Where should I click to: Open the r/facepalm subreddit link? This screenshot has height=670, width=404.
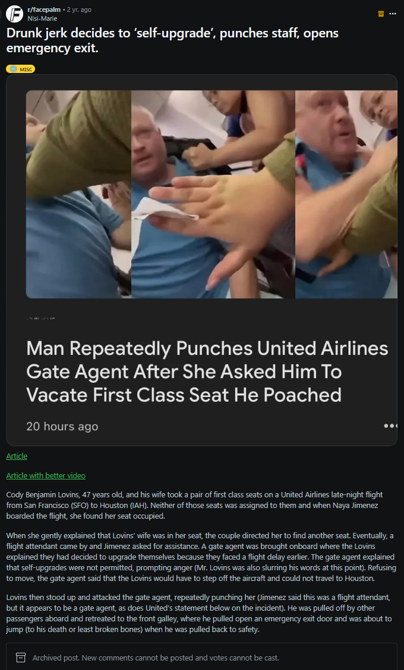tap(43, 9)
